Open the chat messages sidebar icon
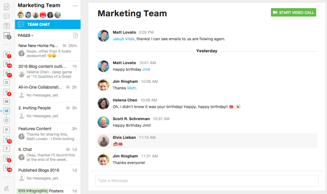Image resolution: width=327 pixels, height=194 pixels. click(x=7, y=16)
